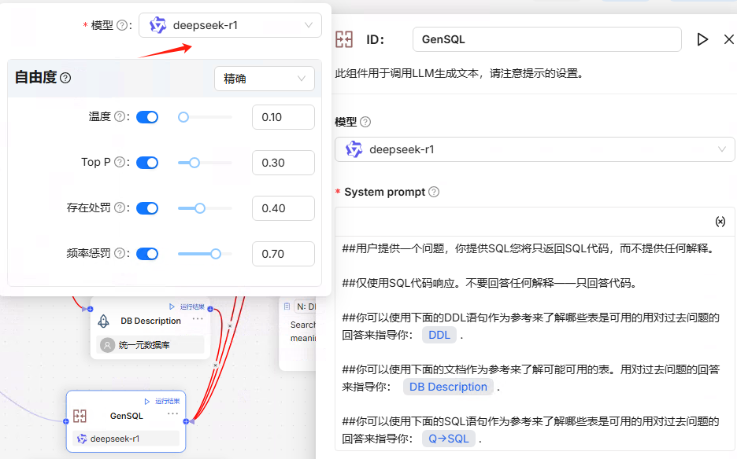Click the run (play) icon beside GenSQL ID
The width and height of the screenshot is (737, 459).
702,39
